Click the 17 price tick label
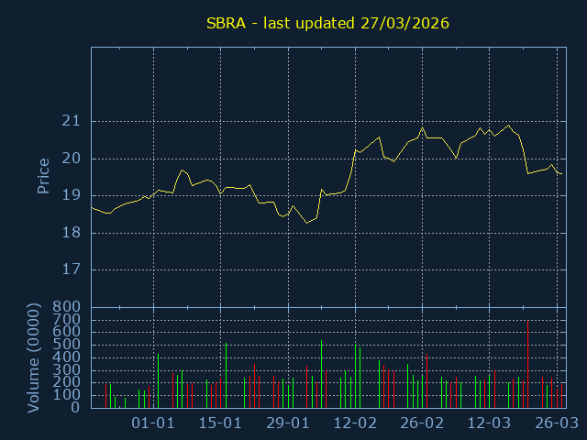 72,270
